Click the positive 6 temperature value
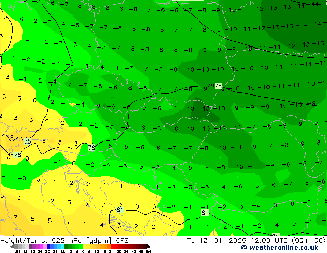 [44, 141]
